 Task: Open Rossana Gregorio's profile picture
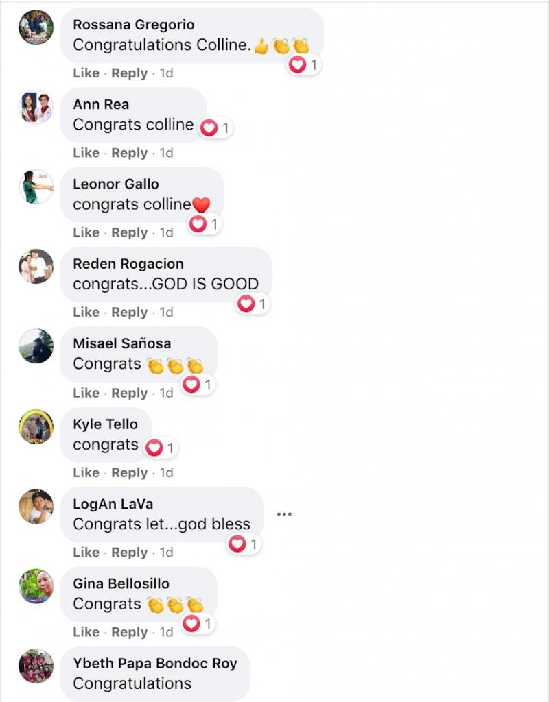[x=36, y=27]
